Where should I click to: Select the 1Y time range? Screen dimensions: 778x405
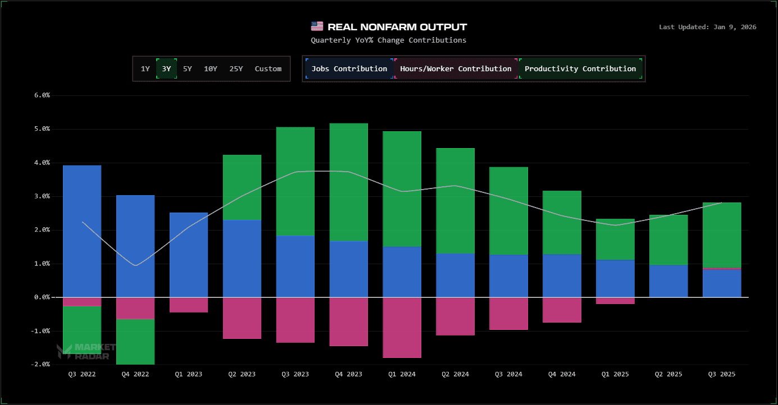tap(145, 68)
